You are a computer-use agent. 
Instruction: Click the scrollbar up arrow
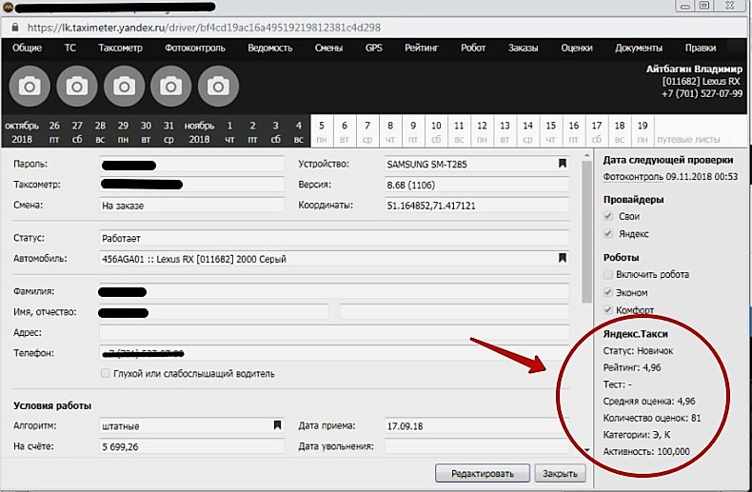587,155
